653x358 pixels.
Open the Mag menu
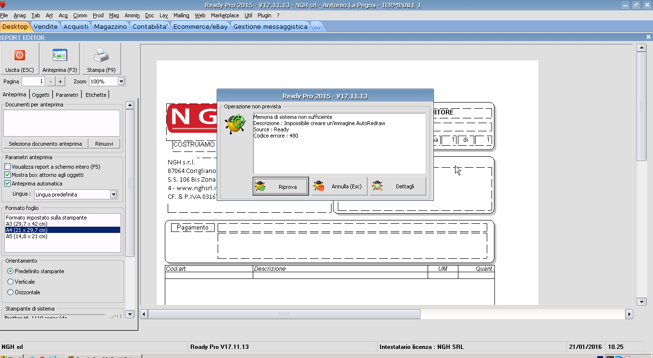114,15
